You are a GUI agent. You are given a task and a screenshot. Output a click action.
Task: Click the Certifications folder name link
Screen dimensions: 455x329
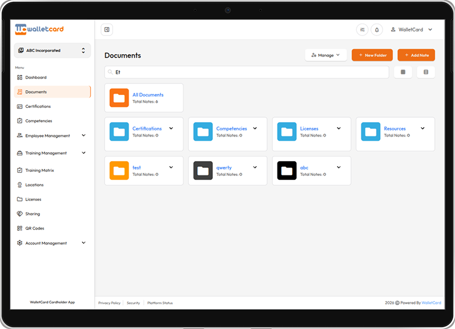click(x=147, y=129)
